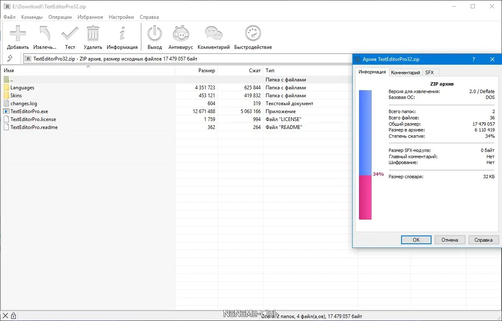The image size is (502, 321).
Task: Click the Выход power icon
Action: coord(155,33)
